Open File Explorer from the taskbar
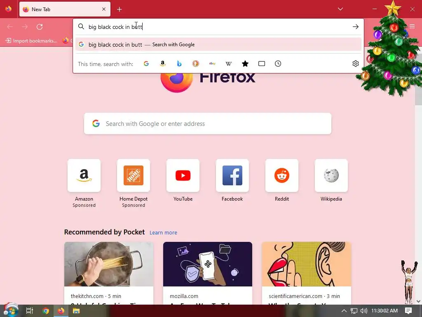 (76, 311)
